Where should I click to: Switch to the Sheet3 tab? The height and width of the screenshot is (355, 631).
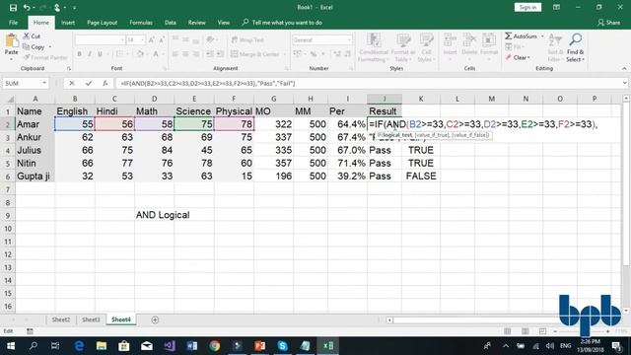pyautogui.click(x=91, y=319)
